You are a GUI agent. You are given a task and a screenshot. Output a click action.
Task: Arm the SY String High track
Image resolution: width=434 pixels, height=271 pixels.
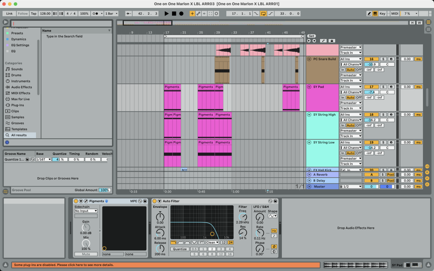(x=390, y=115)
